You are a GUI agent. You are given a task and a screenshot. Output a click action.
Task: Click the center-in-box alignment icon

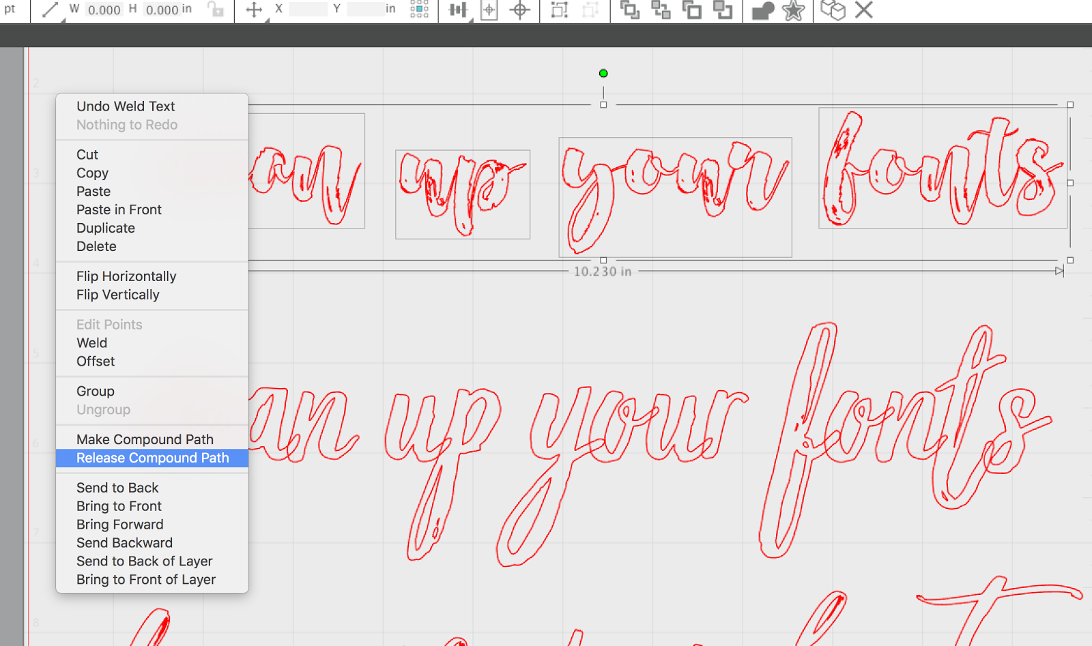point(489,10)
